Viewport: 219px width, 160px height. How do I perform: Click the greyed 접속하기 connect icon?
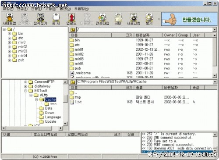(x=25, y=19)
